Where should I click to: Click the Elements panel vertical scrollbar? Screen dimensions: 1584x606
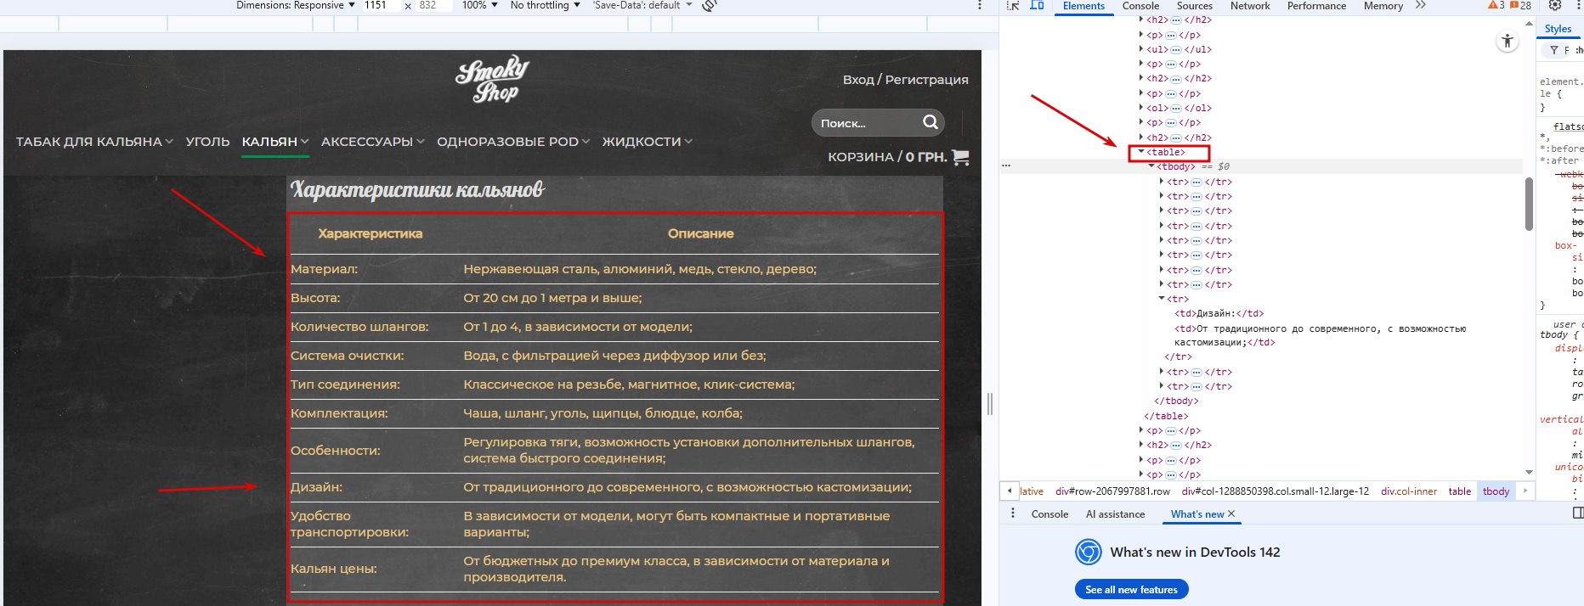1529,204
